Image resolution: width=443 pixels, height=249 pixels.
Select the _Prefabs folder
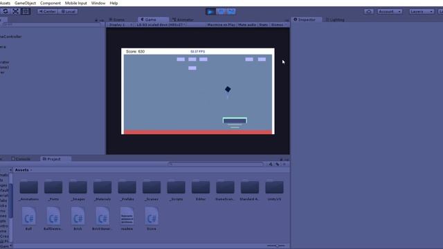coord(127,190)
